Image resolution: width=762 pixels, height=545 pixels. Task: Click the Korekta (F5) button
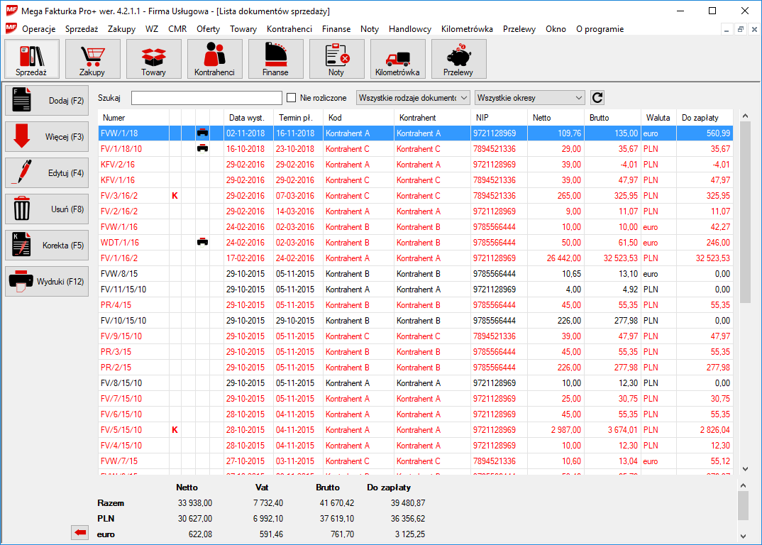click(47, 245)
